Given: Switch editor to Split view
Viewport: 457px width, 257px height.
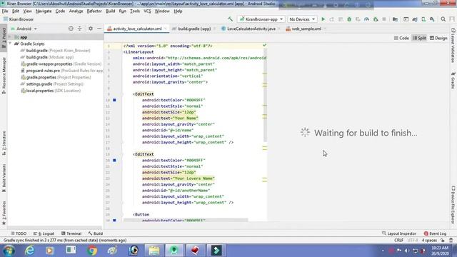Looking at the screenshot, I should coord(419,38).
